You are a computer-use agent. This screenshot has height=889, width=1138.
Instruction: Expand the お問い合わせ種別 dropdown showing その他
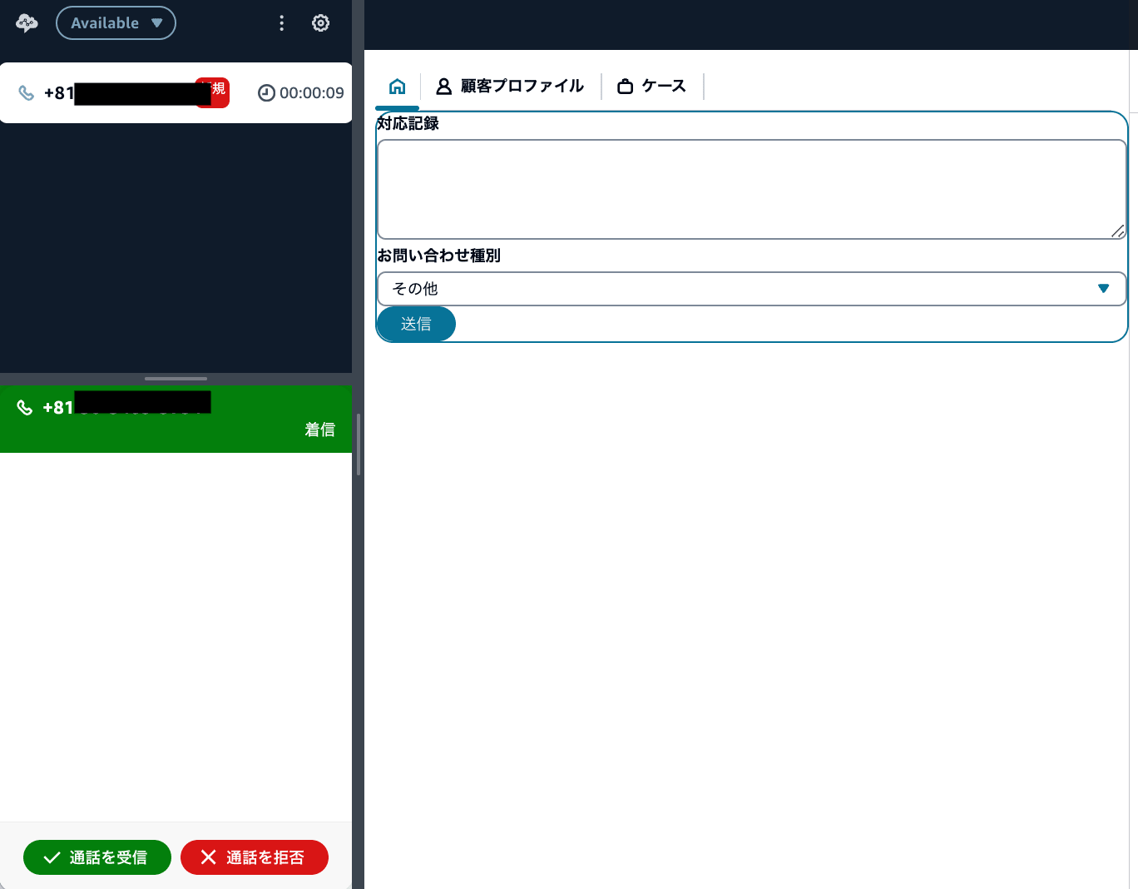pos(752,289)
